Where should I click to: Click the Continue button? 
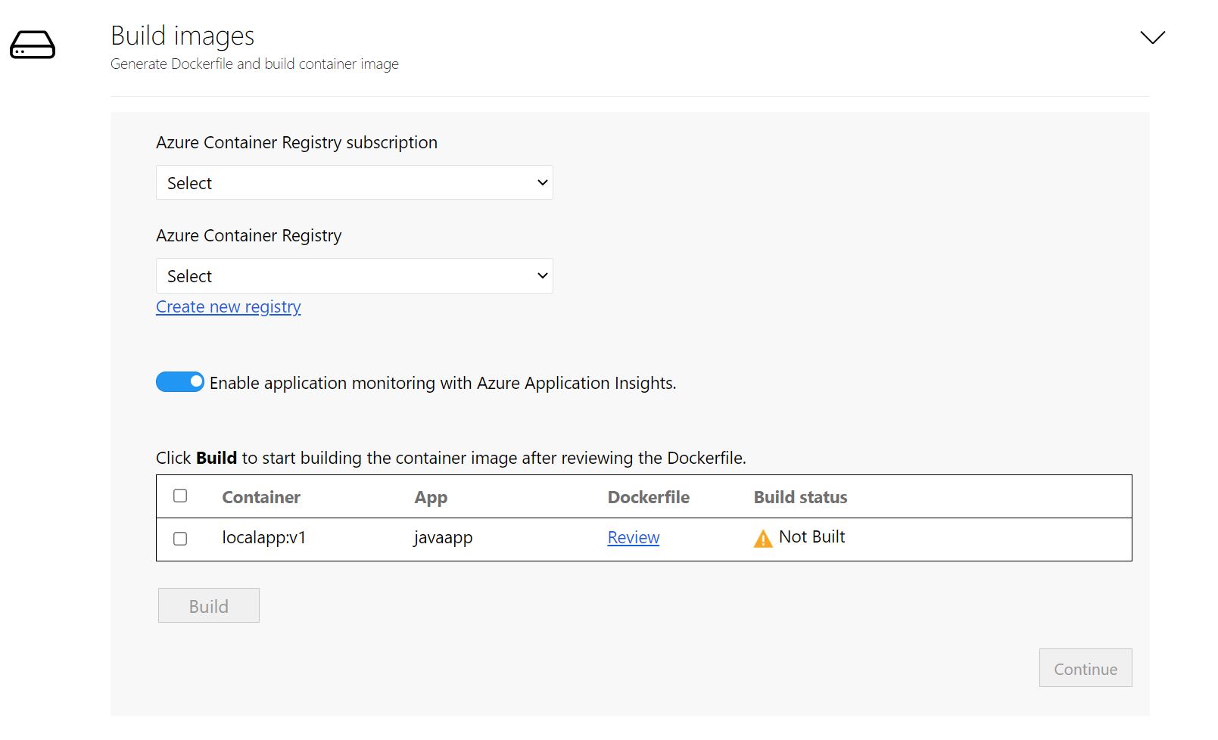[1085, 668]
